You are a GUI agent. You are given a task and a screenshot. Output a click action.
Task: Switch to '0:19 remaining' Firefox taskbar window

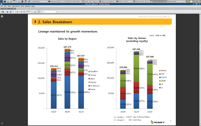point(107,2)
